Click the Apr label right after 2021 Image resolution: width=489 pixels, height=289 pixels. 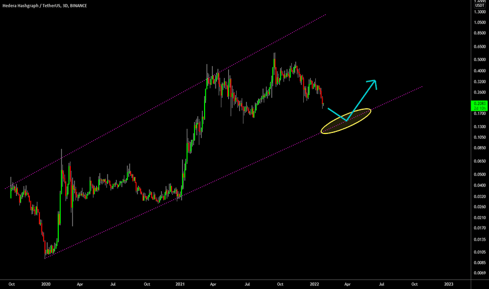click(213, 284)
